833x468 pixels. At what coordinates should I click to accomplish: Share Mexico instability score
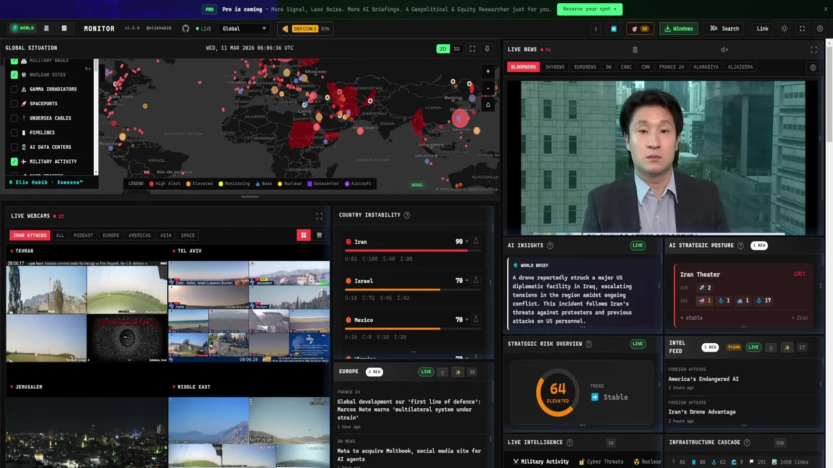click(476, 319)
